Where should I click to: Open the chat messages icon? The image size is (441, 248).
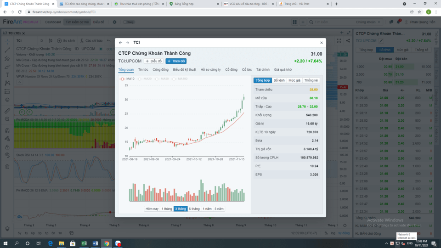pos(391,22)
